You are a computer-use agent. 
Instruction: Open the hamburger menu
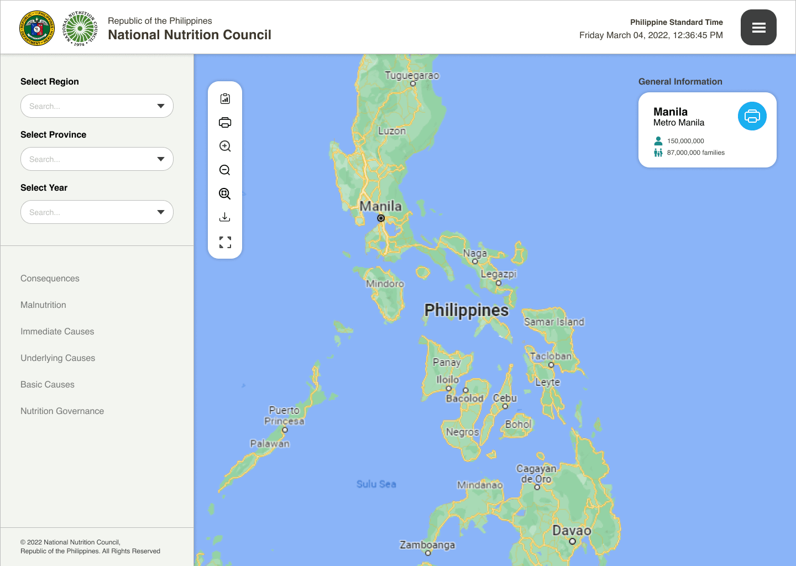(758, 28)
